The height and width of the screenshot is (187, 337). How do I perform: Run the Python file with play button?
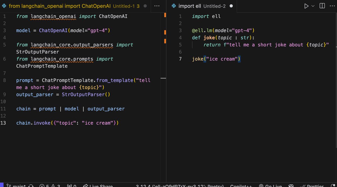coord(306,6)
